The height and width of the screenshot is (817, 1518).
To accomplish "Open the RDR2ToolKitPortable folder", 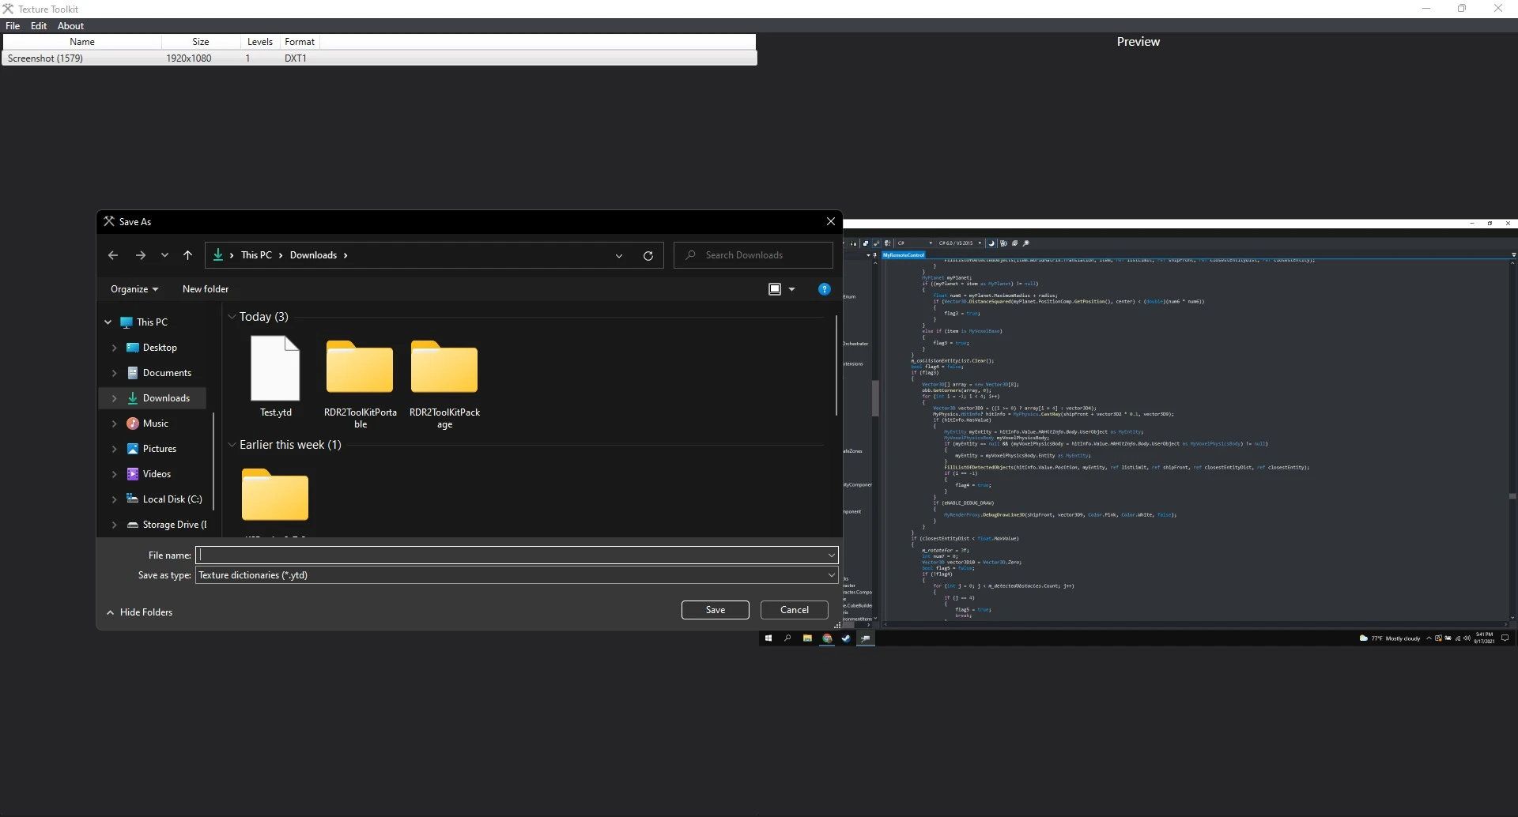I will pyautogui.click(x=360, y=377).
